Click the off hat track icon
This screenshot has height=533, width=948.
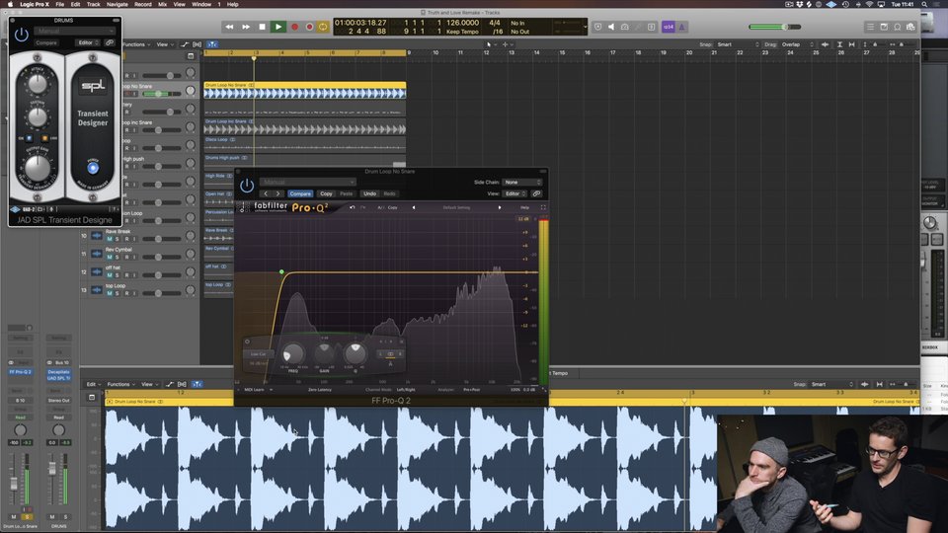96,272
